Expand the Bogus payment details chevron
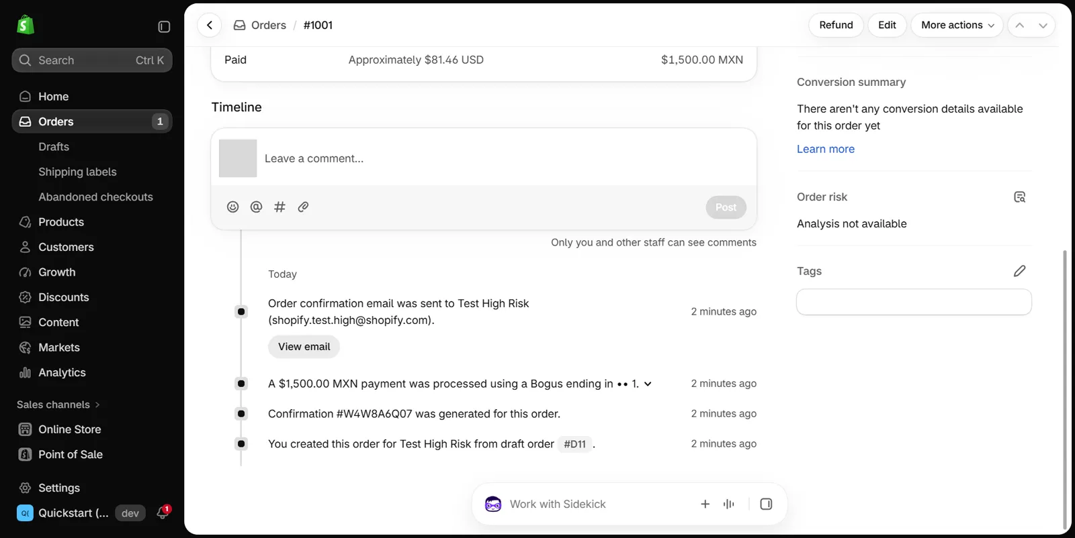This screenshot has height=538, width=1075. coord(648,384)
